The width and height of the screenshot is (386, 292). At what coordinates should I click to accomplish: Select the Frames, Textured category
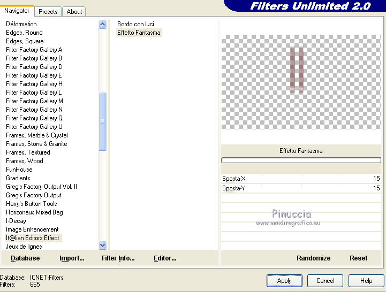[28, 152]
